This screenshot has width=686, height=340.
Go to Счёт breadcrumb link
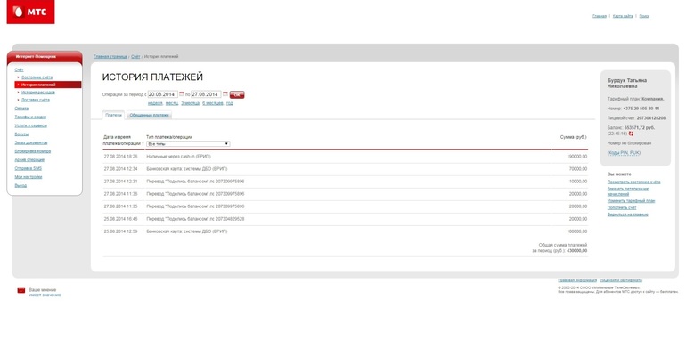point(135,57)
